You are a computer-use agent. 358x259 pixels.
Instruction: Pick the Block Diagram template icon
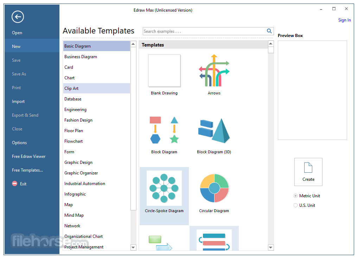point(164,130)
